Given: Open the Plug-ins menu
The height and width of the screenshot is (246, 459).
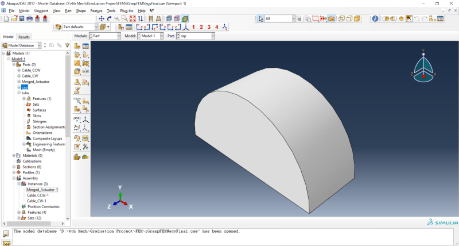Looking at the screenshot, I should point(127,11).
